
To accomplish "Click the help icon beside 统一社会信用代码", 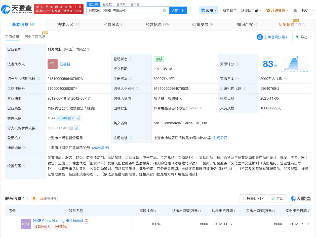I will 38,79.
